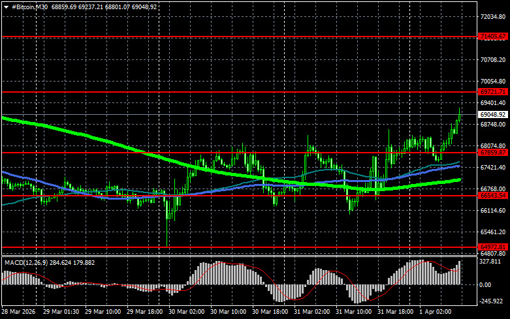Select the MACD scale value 0.00

486,285
